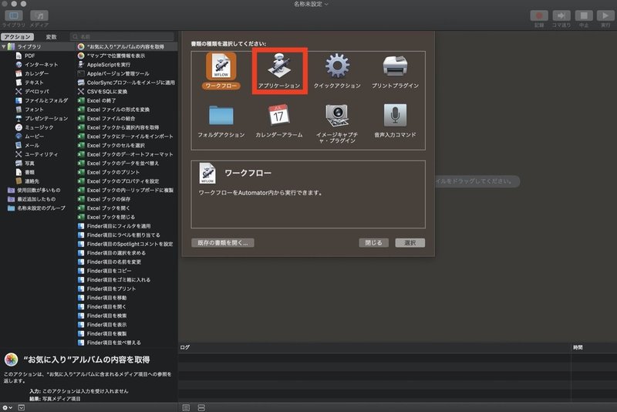Viewport: 617px width, 412px height.
Task: Open the 使用回数が多いもの smart group
Action: coord(37,190)
